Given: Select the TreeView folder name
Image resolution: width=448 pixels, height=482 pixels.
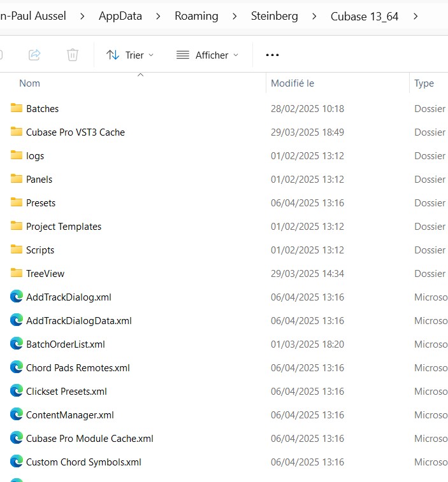Looking at the screenshot, I should pyautogui.click(x=45, y=274).
